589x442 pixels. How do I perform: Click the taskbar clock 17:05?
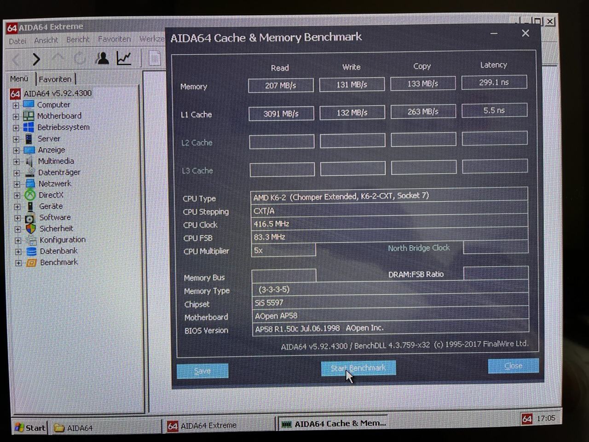coord(546,418)
